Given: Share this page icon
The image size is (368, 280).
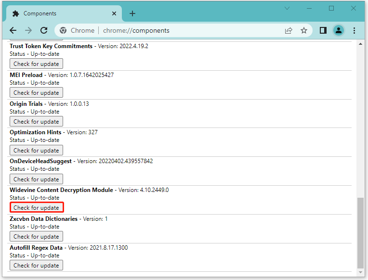Looking at the screenshot, I should coord(289,30).
